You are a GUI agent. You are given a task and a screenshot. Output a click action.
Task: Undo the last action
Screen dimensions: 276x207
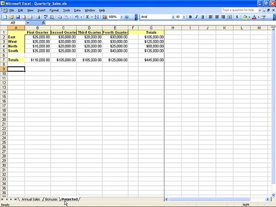pos(76,17)
